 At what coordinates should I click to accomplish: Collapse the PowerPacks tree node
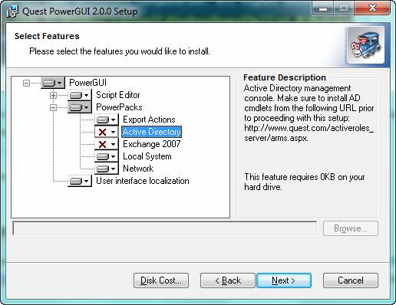click(53, 107)
